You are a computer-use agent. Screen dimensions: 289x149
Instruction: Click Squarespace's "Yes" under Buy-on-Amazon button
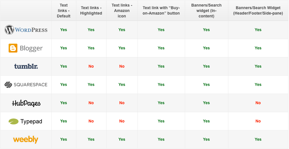tap(161, 84)
